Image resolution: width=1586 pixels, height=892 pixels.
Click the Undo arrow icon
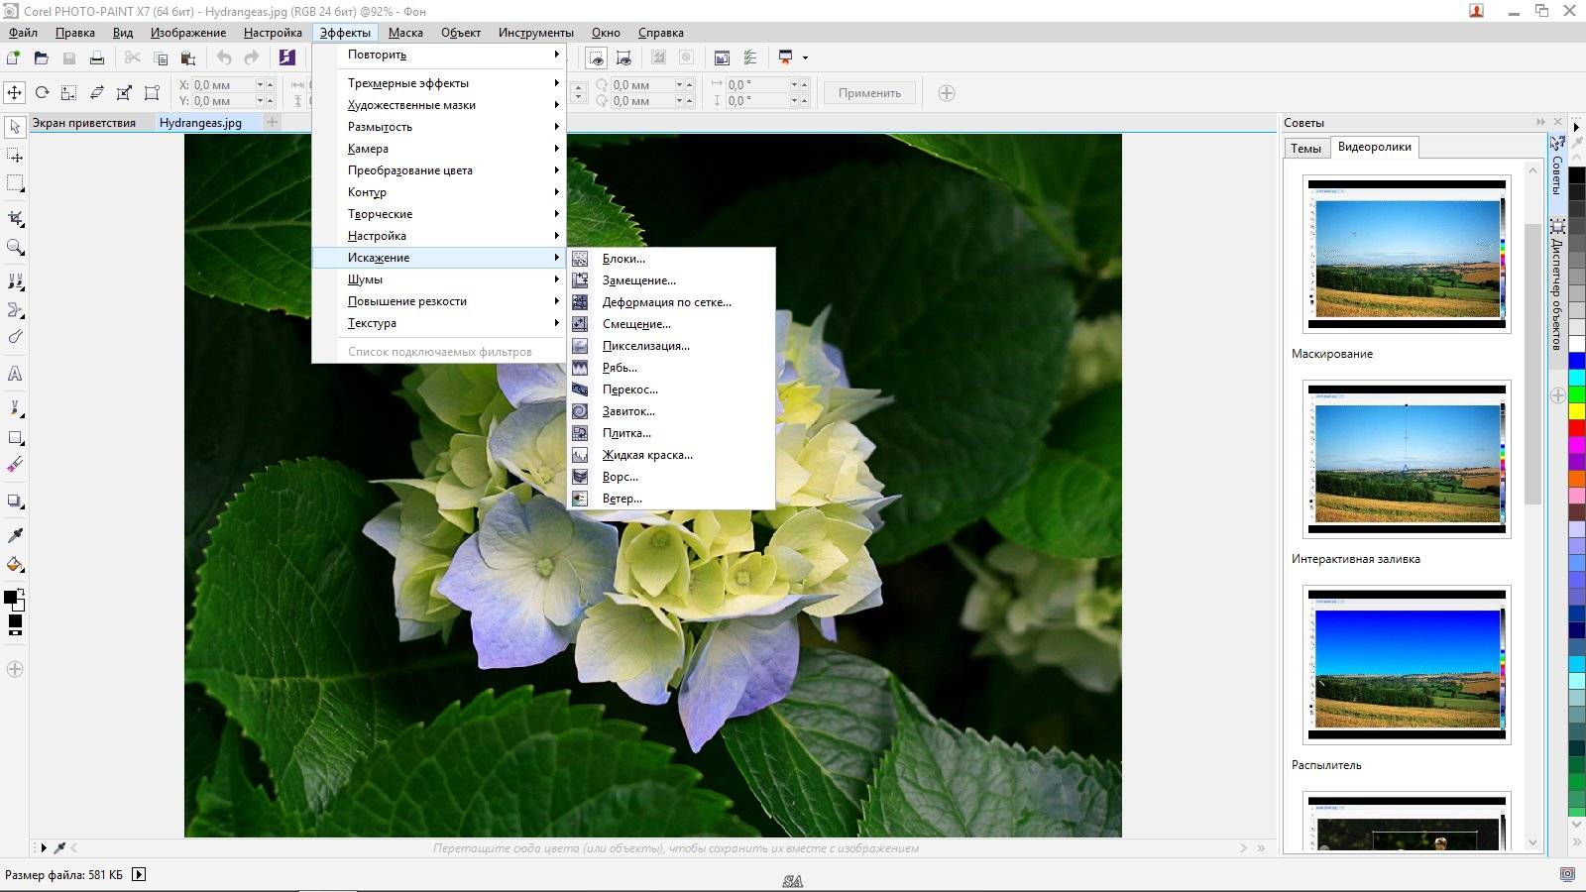point(225,57)
